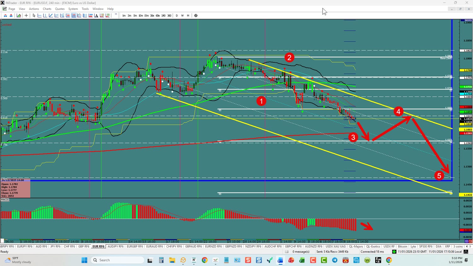The height and width of the screenshot is (266, 473).
Task: Switch to the Bitcoin tab
Action: pos(402,246)
